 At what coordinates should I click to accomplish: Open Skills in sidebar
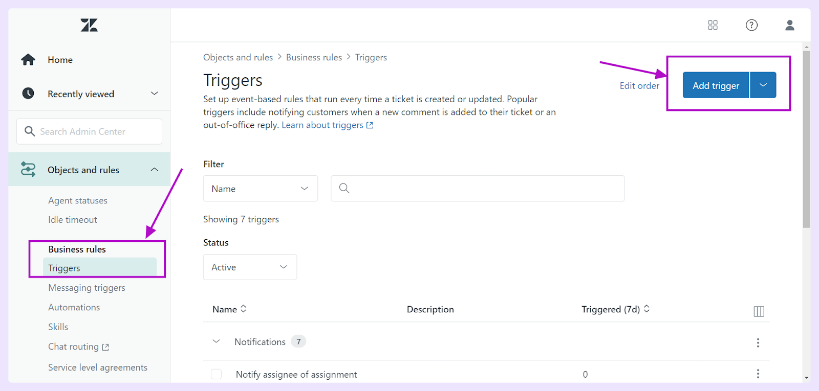[x=58, y=327]
